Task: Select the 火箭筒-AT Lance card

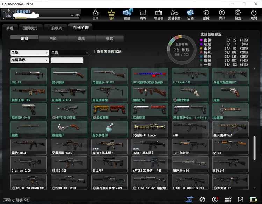Action: click(x=150, y=129)
